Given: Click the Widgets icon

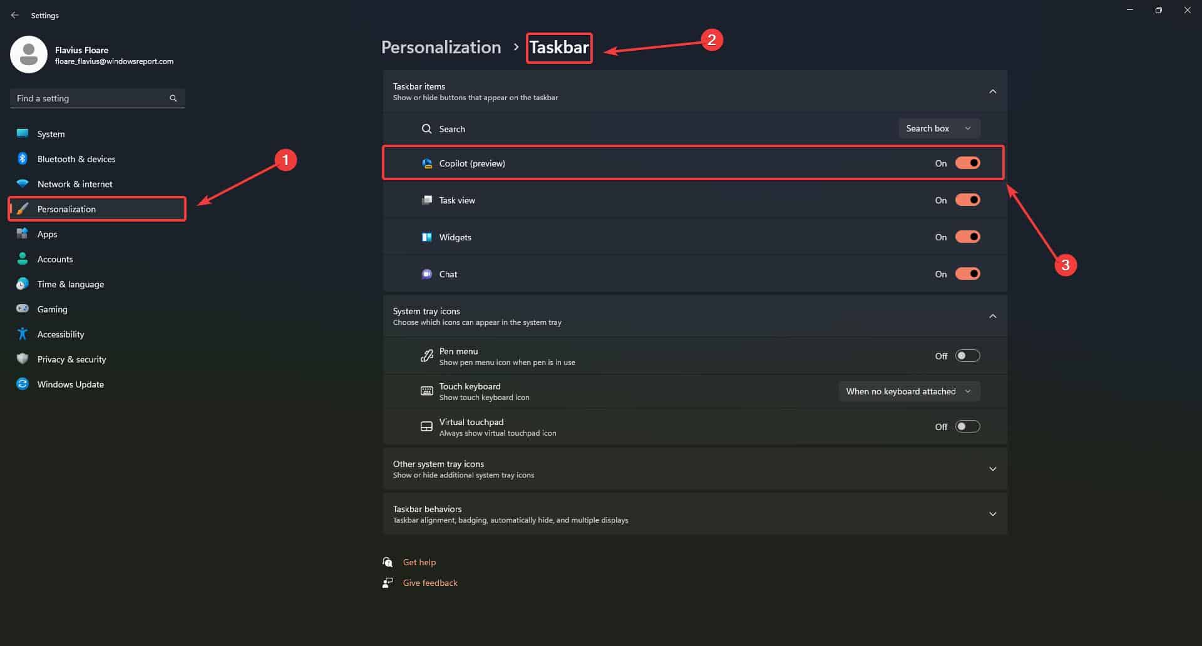Looking at the screenshot, I should 427,237.
